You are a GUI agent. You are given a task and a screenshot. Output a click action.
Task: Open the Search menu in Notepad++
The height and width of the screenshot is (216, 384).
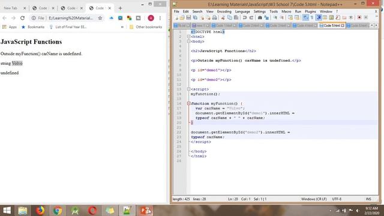(x=197, y=11)
